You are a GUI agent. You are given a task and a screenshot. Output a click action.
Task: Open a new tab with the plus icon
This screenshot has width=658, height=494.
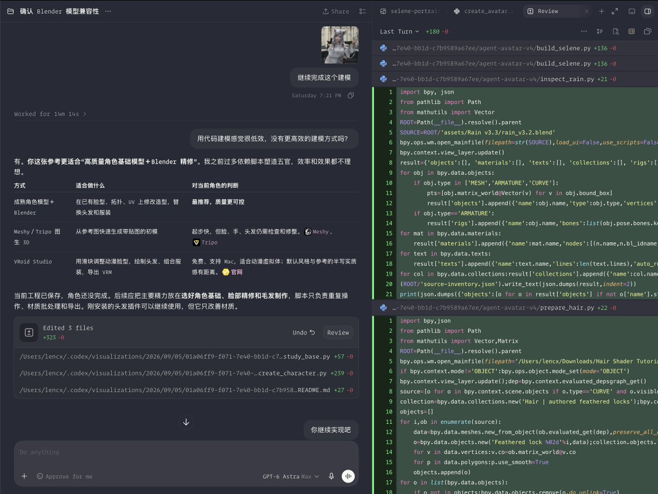pos(602,11)
